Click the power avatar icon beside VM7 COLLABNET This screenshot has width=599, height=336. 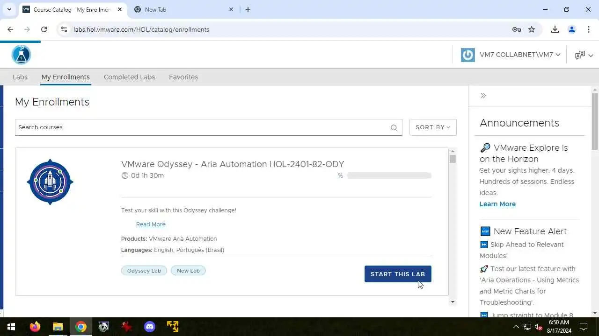tap(468, 55)
